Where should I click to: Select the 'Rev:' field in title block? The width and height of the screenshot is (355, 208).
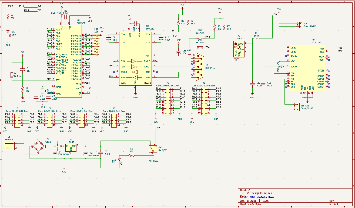click(332, 201)
